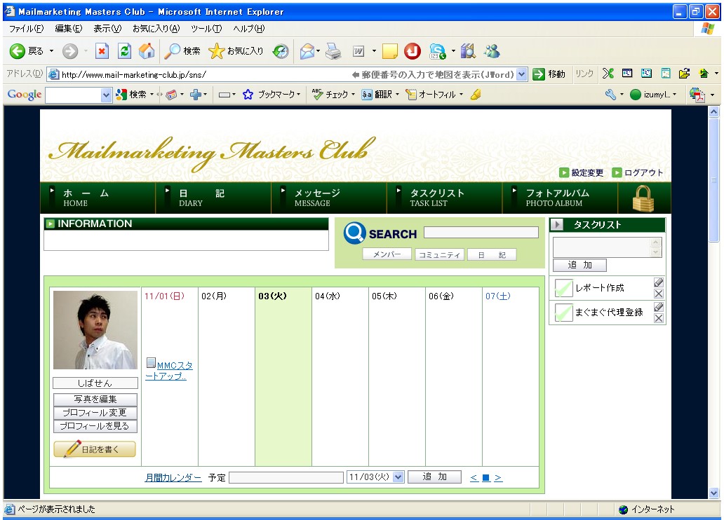The width and height of the screenshot is (724, 520).
Task: Edit the まぐまぐ代理登録 task with pencil icon
Action: click(659, 306)
